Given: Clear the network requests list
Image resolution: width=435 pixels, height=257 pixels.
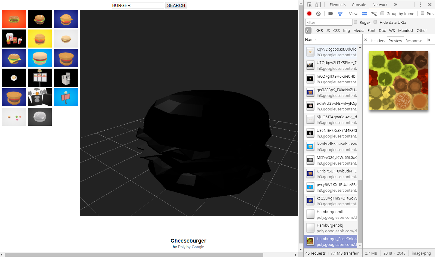Looking at the screenshot, I should click(x=318, y=14).
